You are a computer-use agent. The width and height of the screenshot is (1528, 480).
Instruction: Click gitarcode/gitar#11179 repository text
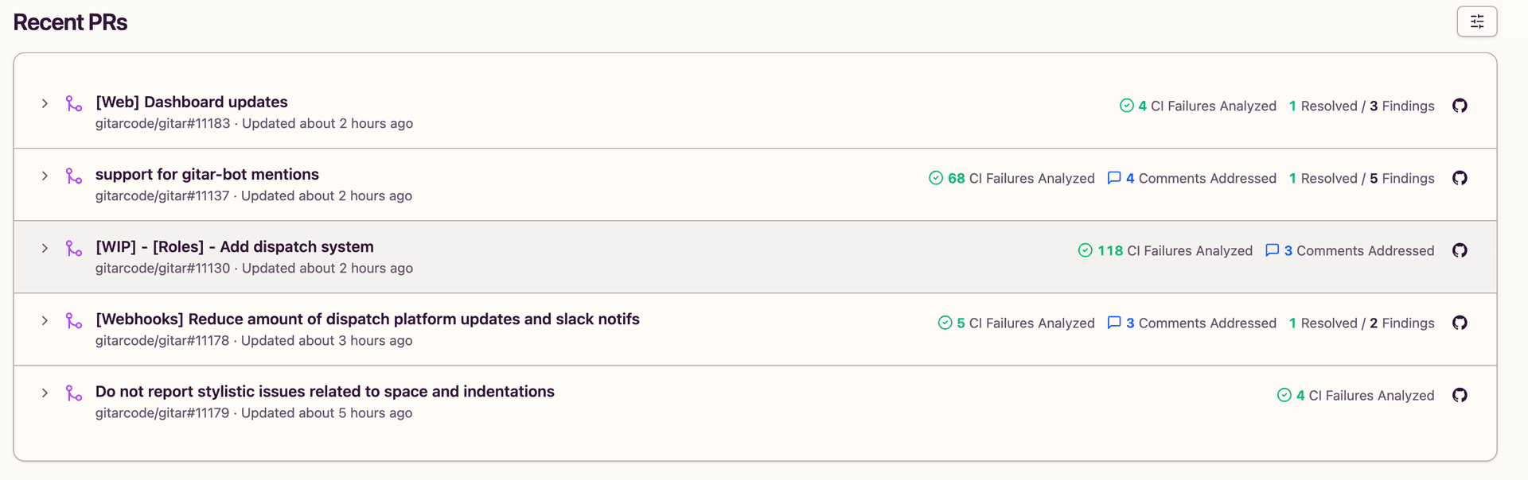(162, 412)
